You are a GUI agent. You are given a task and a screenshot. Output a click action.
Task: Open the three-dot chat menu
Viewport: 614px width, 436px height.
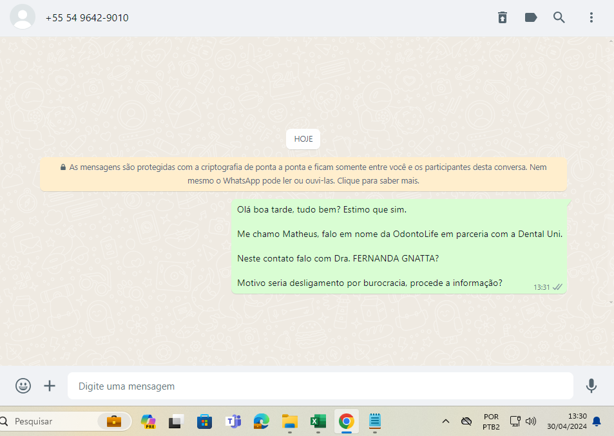591,18
